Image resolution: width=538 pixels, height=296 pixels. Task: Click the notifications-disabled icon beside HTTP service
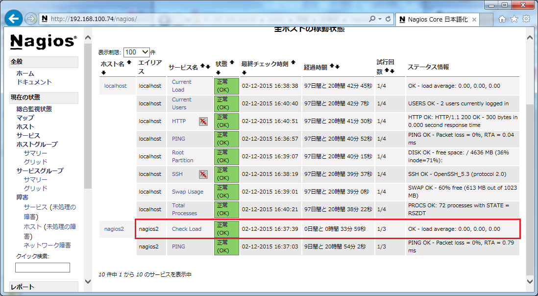tap(202, 121)
